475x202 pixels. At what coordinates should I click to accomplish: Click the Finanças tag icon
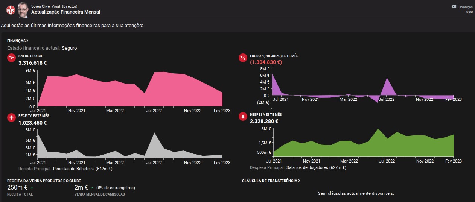coord(454,6)
